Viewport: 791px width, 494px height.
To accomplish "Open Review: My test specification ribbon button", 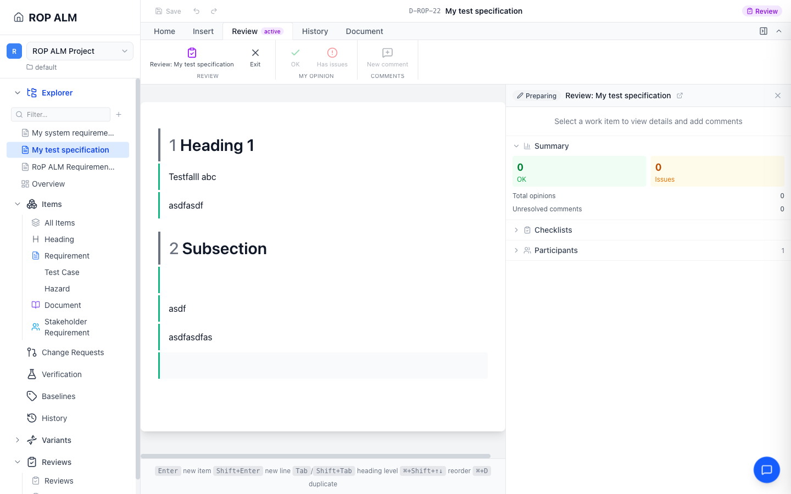I will [192, 58].
